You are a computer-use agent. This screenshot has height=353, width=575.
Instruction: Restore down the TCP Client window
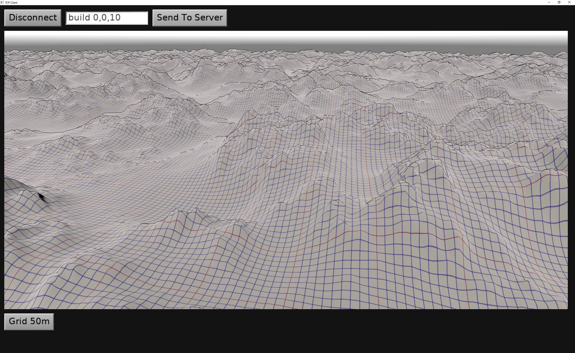pyautogui.click(x=559, y=2)
